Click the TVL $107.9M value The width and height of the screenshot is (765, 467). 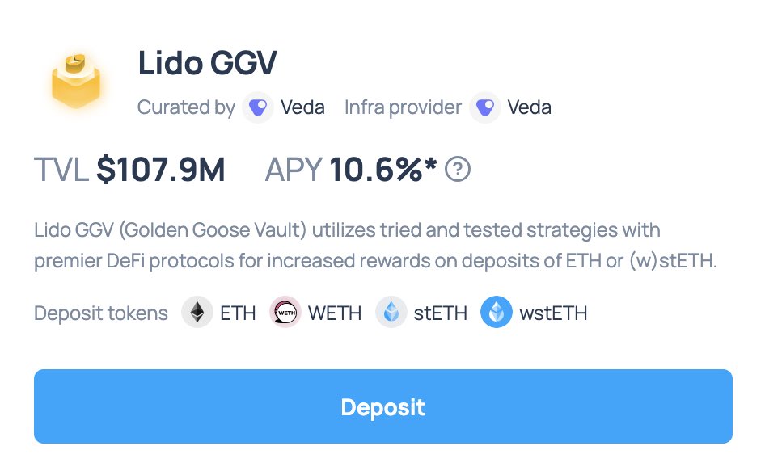[x=160, y=170]
